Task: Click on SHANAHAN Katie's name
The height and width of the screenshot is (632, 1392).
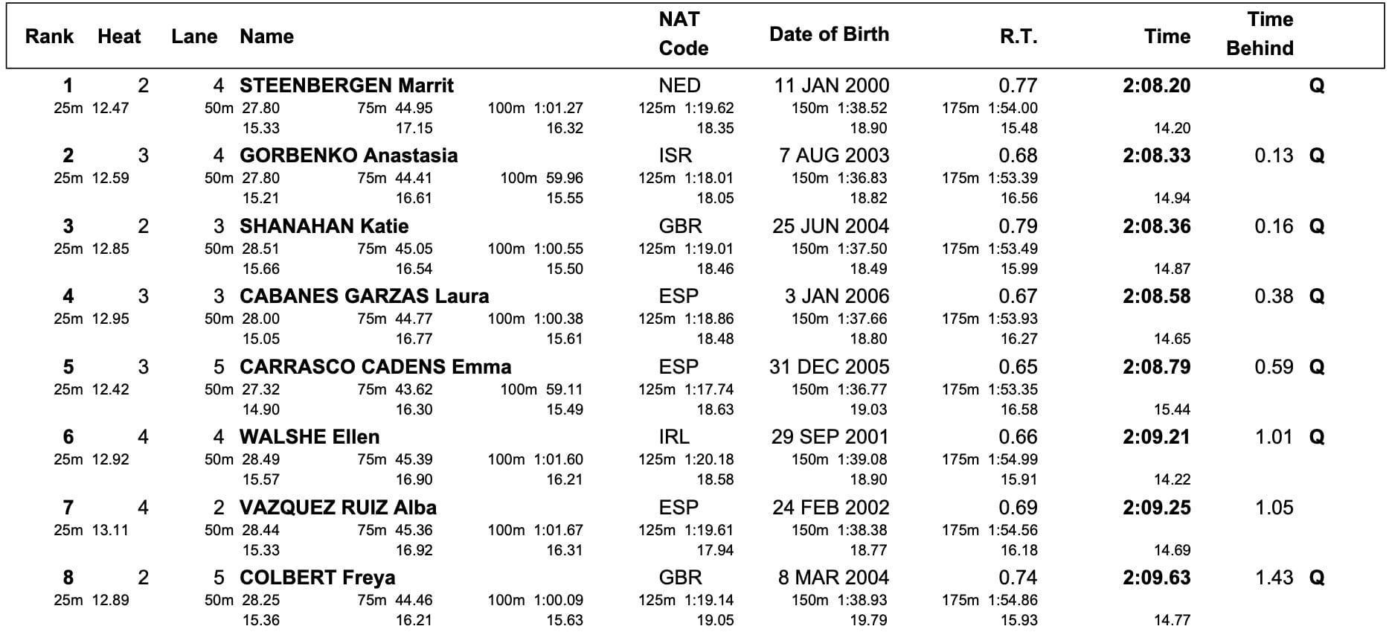Action: (324, 226)
